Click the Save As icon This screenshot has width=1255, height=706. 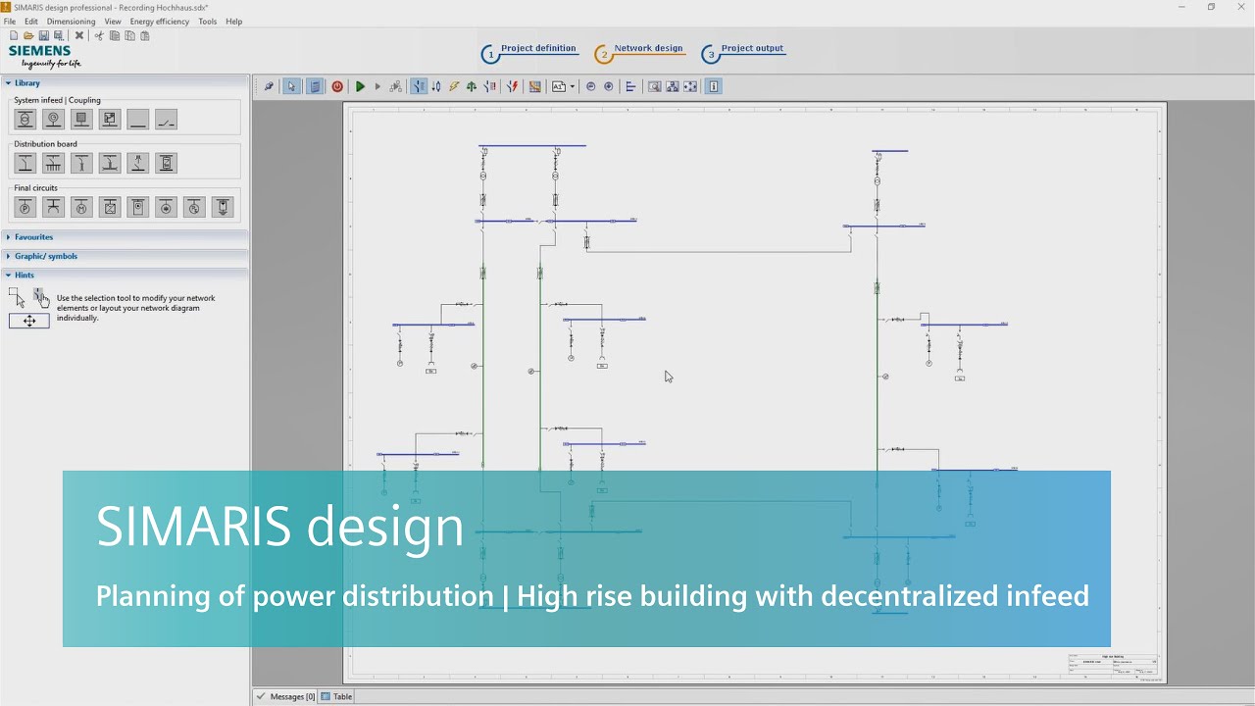58,36
